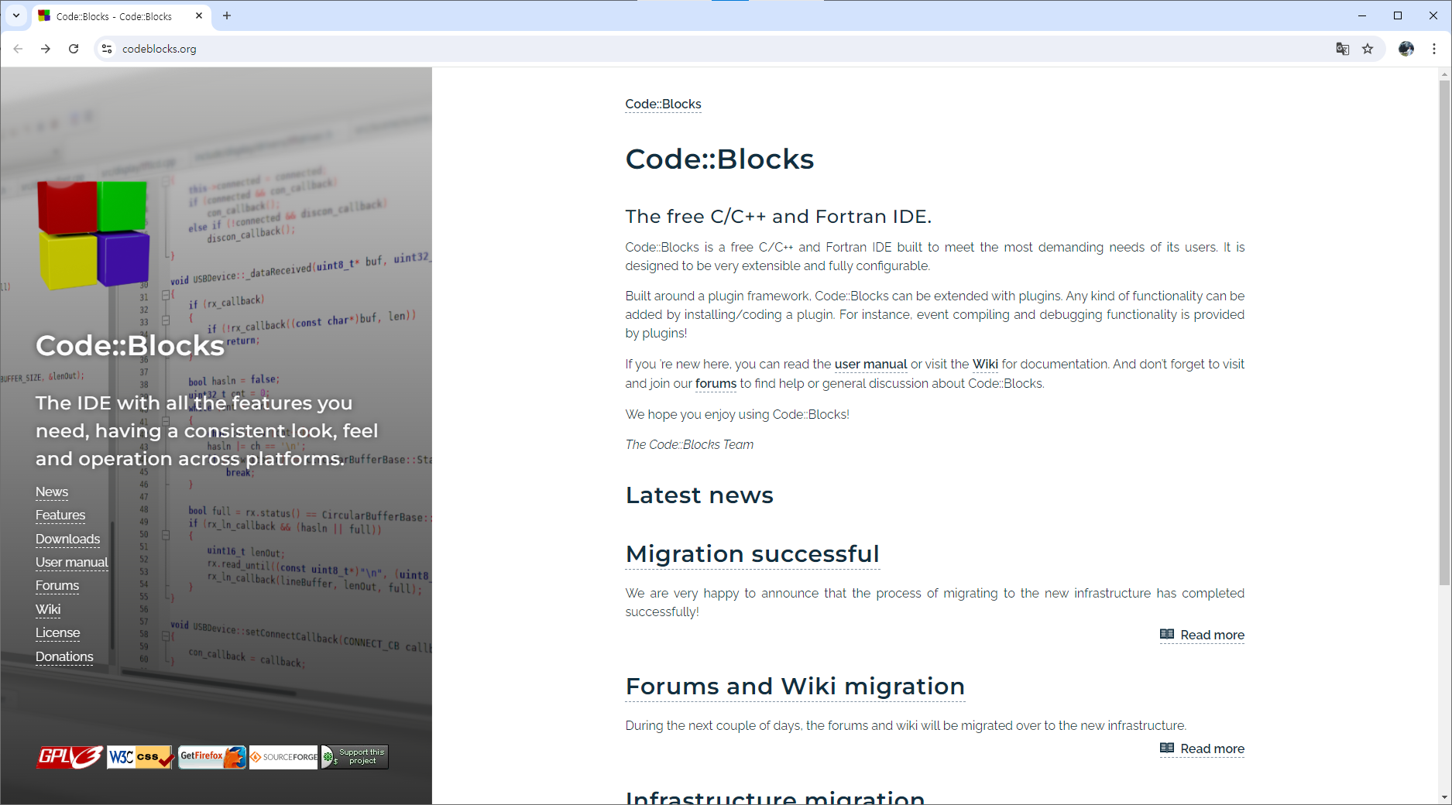Follow the inline forums link
1452x805 pixels.
pos(716,384)
